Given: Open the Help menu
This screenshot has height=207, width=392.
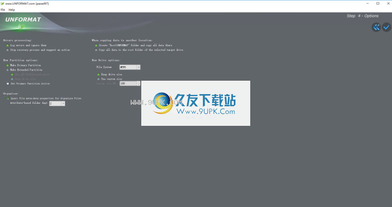Looking at the screenshot, I should (x=12, y=10).
